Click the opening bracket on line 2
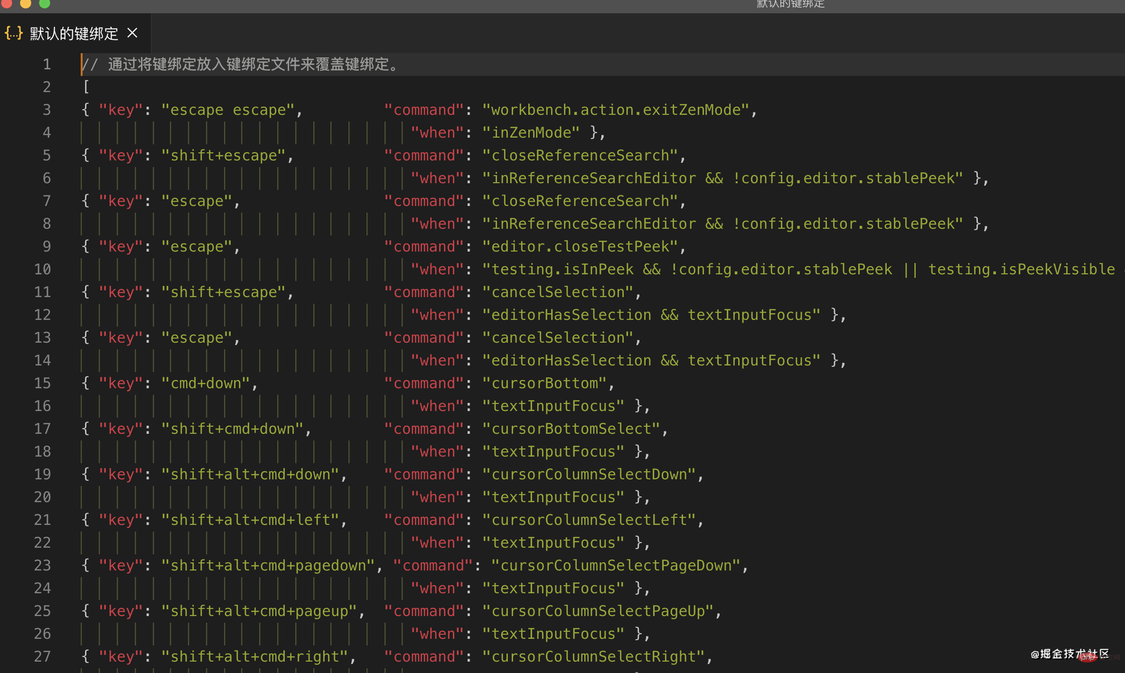 (x=86, y=87)
